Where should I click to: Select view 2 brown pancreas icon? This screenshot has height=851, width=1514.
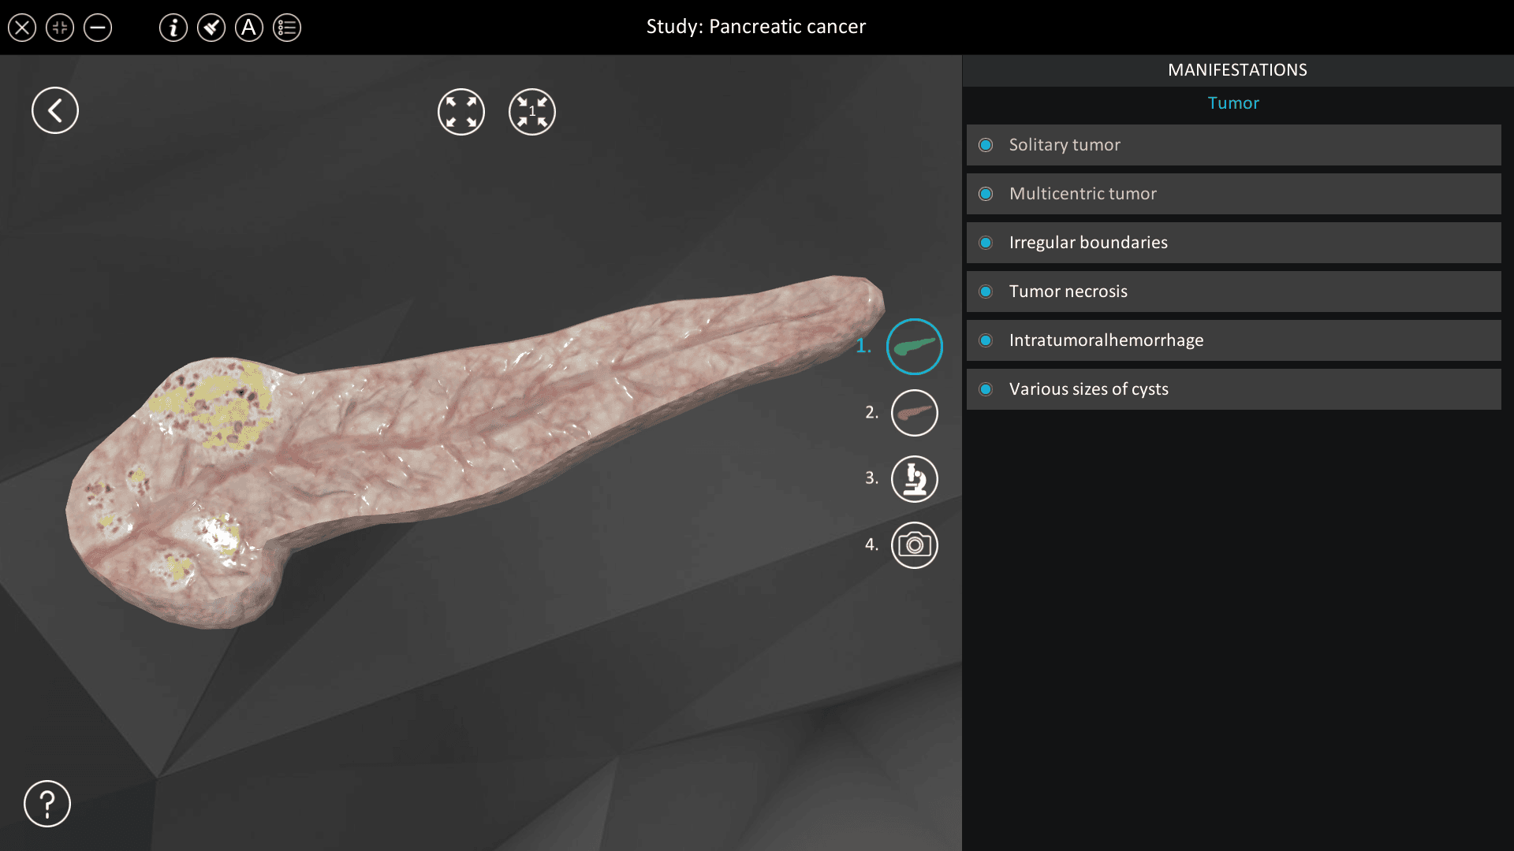coord(915,413)
